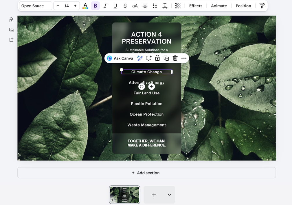Open the Magic Write pencil tool
Screen dimensions: 292x205
[x=140, y=58]
